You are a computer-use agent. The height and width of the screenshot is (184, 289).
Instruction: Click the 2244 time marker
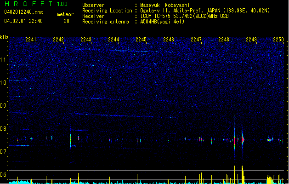tap(113, 39)
